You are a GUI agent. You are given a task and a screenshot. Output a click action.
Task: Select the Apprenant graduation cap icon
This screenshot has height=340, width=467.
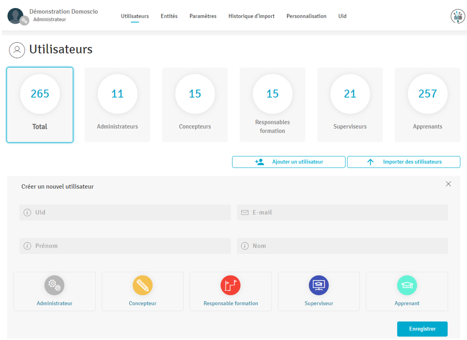pos(407,285)
